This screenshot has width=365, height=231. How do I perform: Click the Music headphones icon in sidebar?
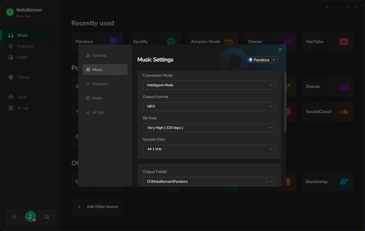[11, 35]
